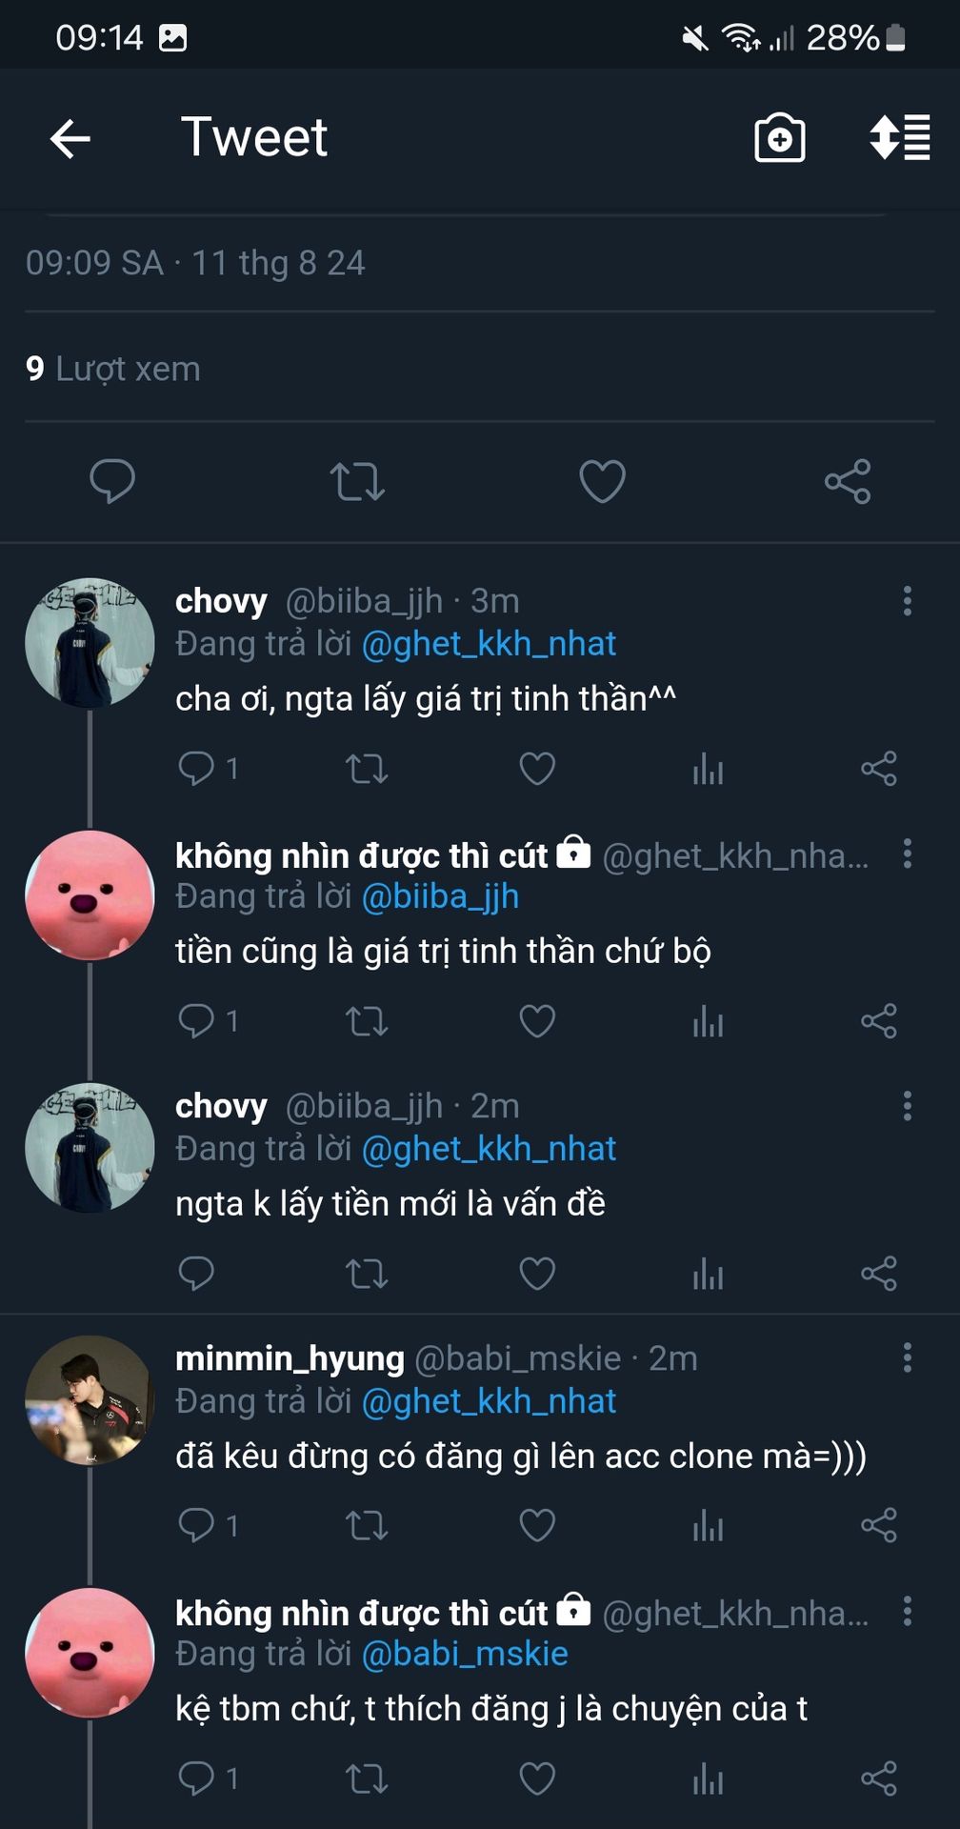
Task: Reply to 'ngta k lấy tiền' tweet
Action: [x=196, y=1274]
